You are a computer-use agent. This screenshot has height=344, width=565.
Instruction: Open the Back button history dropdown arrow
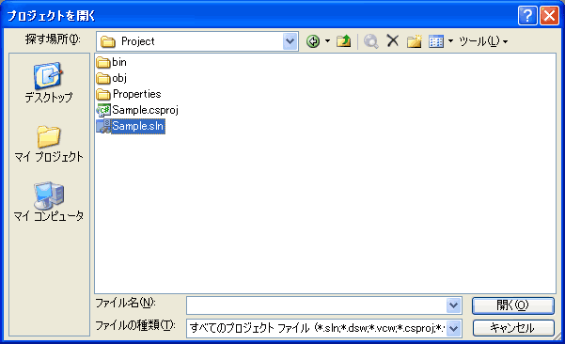coord(327,41)
